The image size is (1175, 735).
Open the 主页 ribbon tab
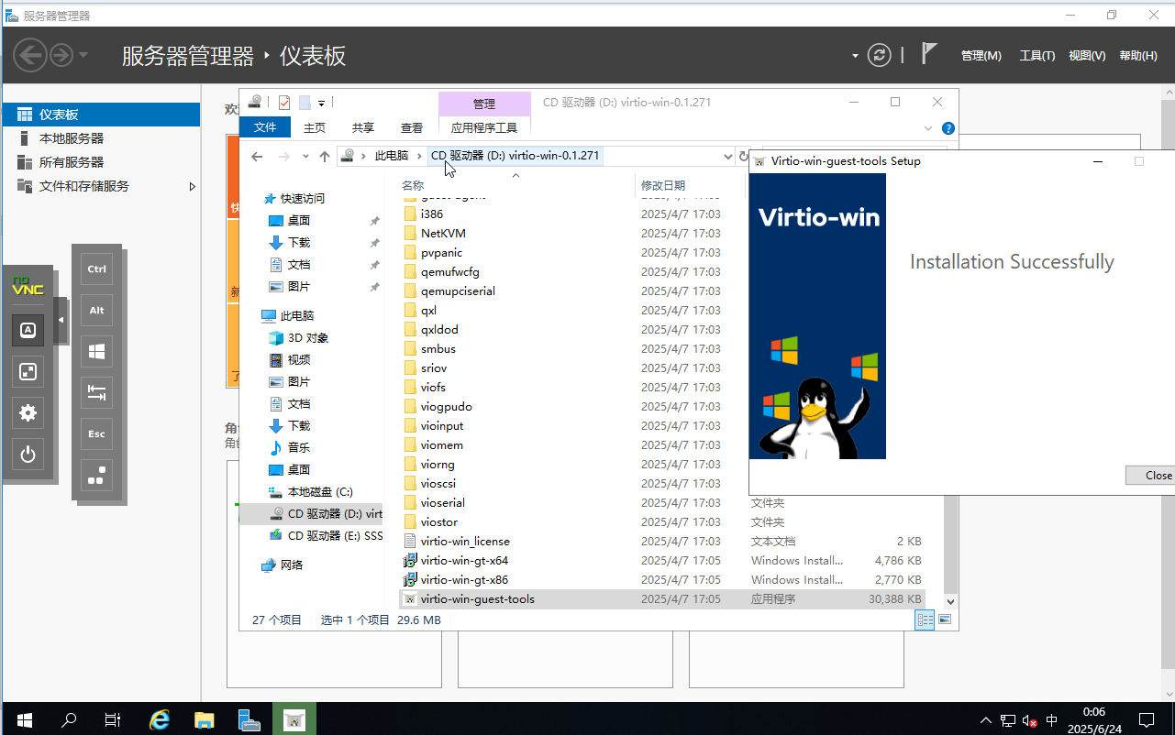pyautogui.click(x=315, y=128)
